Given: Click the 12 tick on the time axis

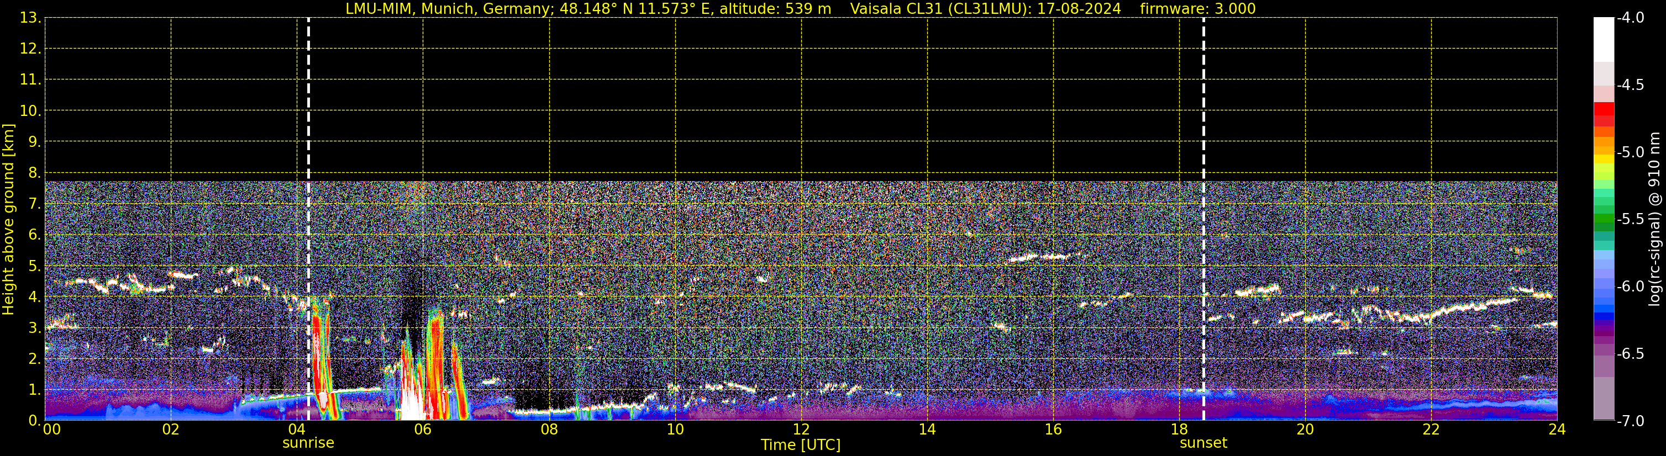Looking at the screenshot, I should click(801, 430).
